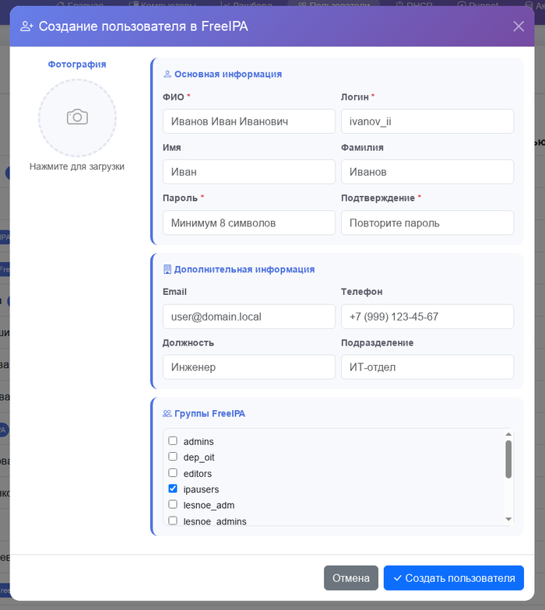The height and width of the screenshot is (610, 545).
Task: Click the person icon beside Основная информация
Action: pyautogui.click(x=167, y=74)
